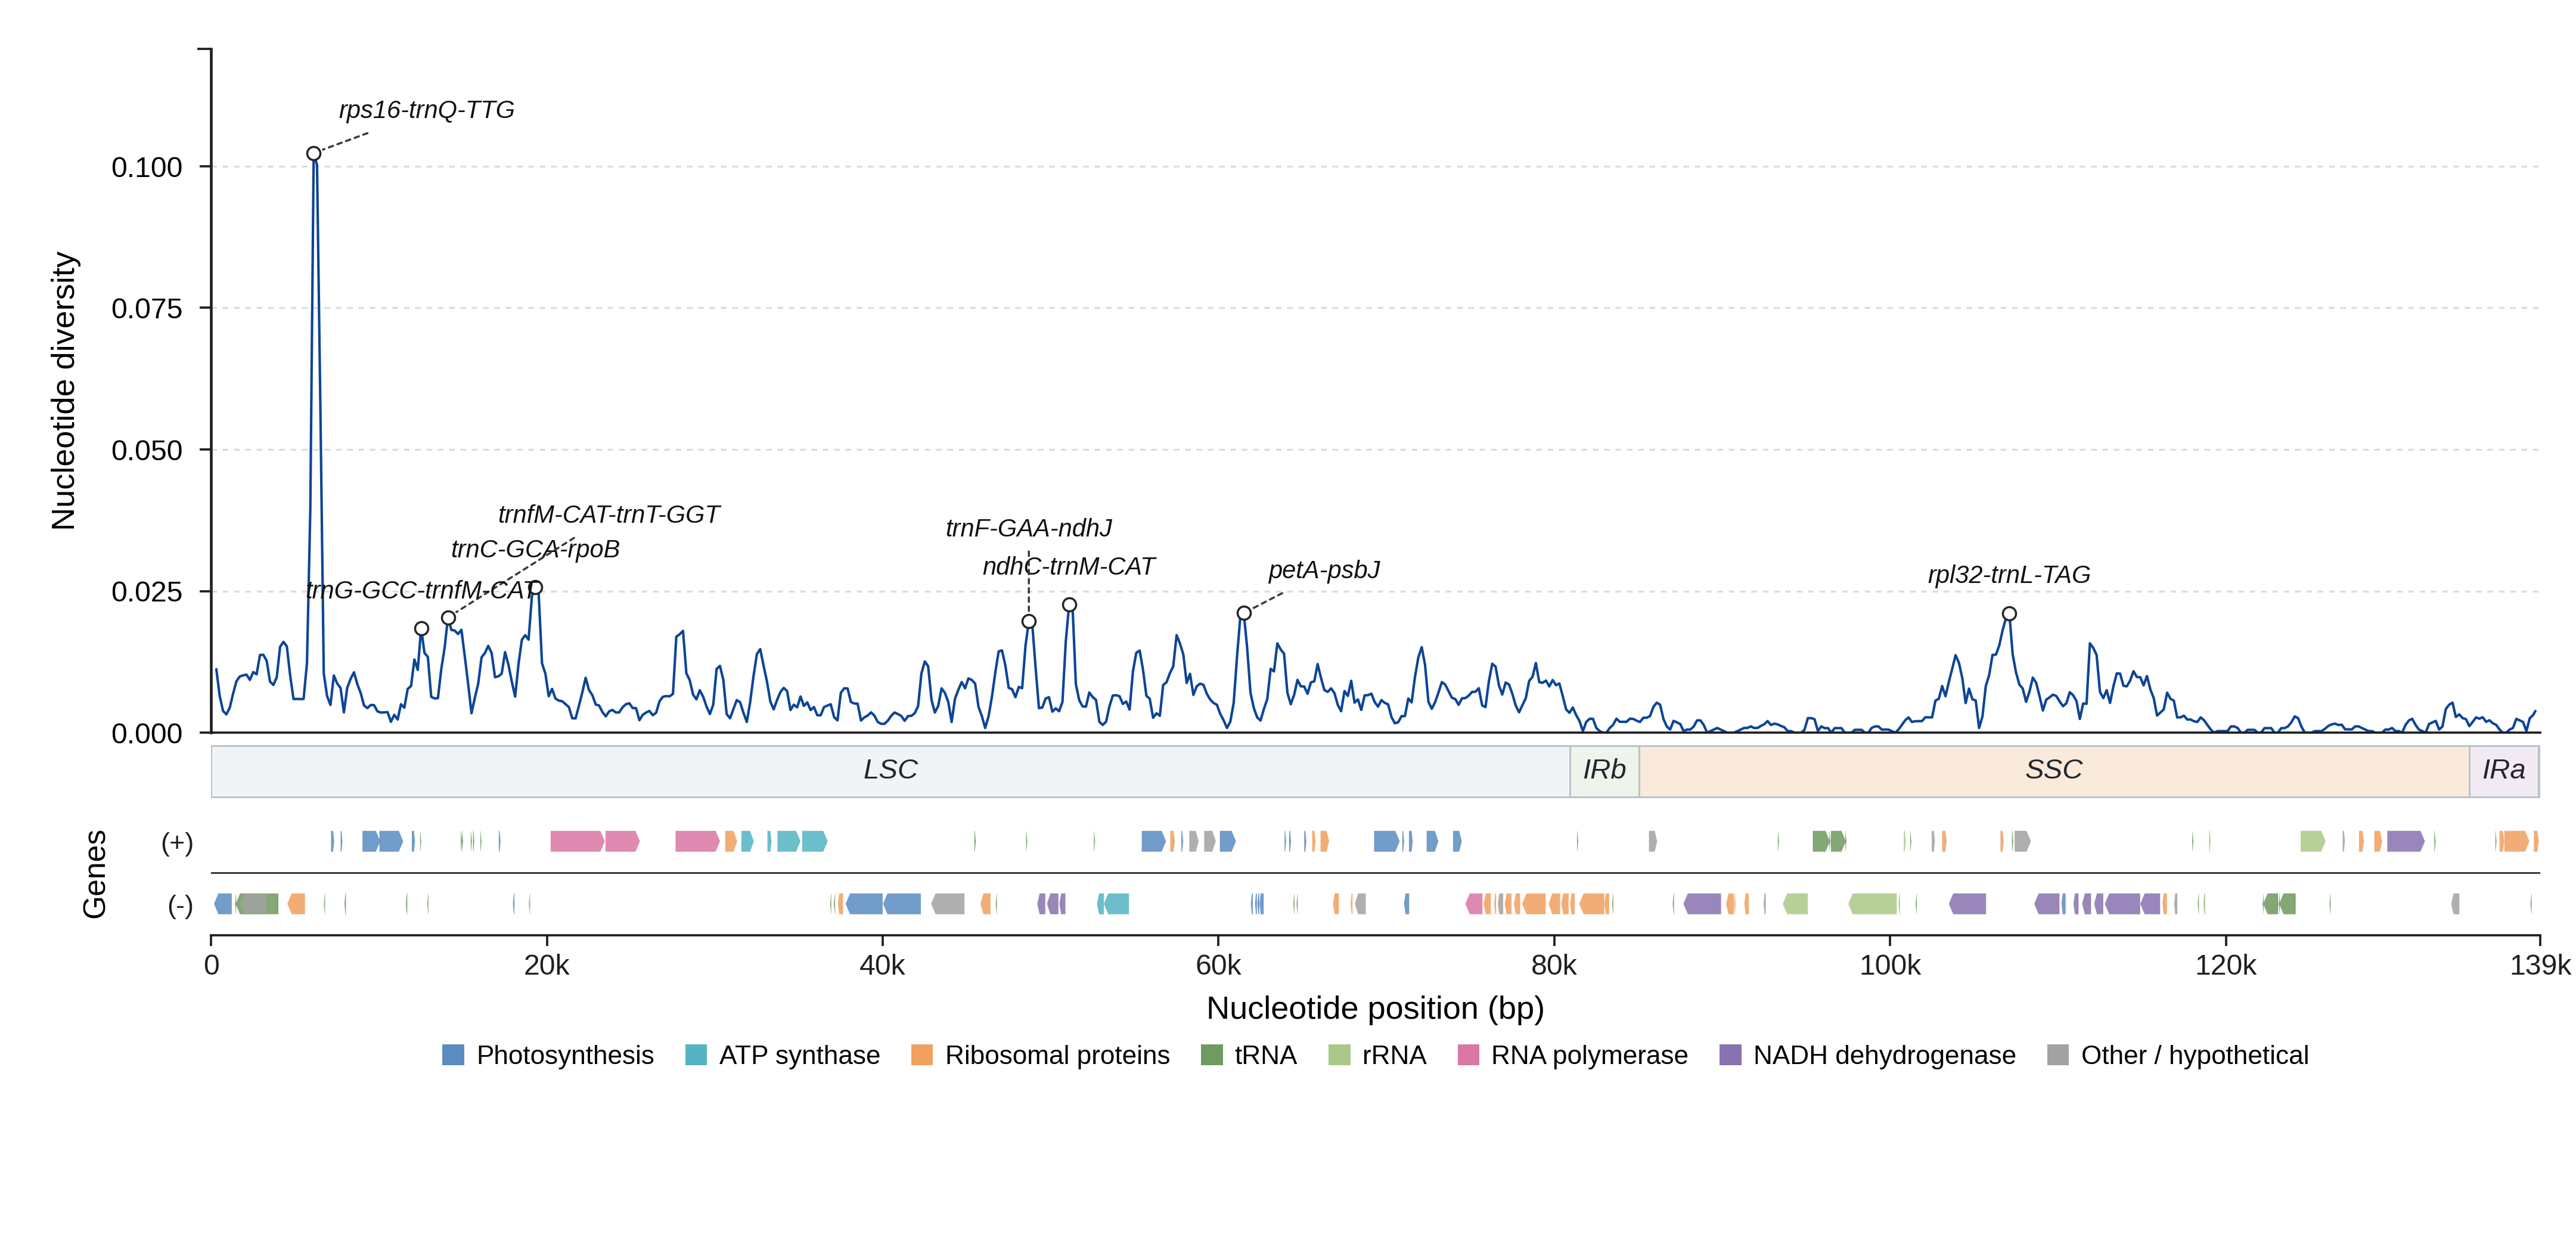The height and width of the screenshot is (1253, 2576).
Task: Pick the Other / hypothetical legend swatch
Action: pyautogui.click(x=2058, y=1055)
